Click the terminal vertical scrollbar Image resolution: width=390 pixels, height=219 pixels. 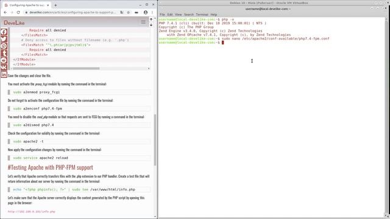tap(387, 117)
